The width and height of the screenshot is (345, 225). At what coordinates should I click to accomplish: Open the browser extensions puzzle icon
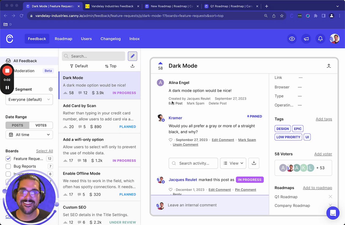pos(316,16)
